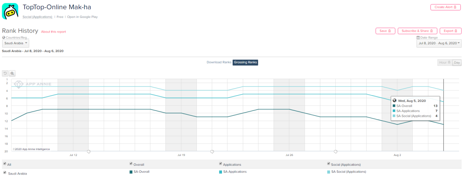Click the TopTop app icon

pyautogui.click(x=10, y=11)
